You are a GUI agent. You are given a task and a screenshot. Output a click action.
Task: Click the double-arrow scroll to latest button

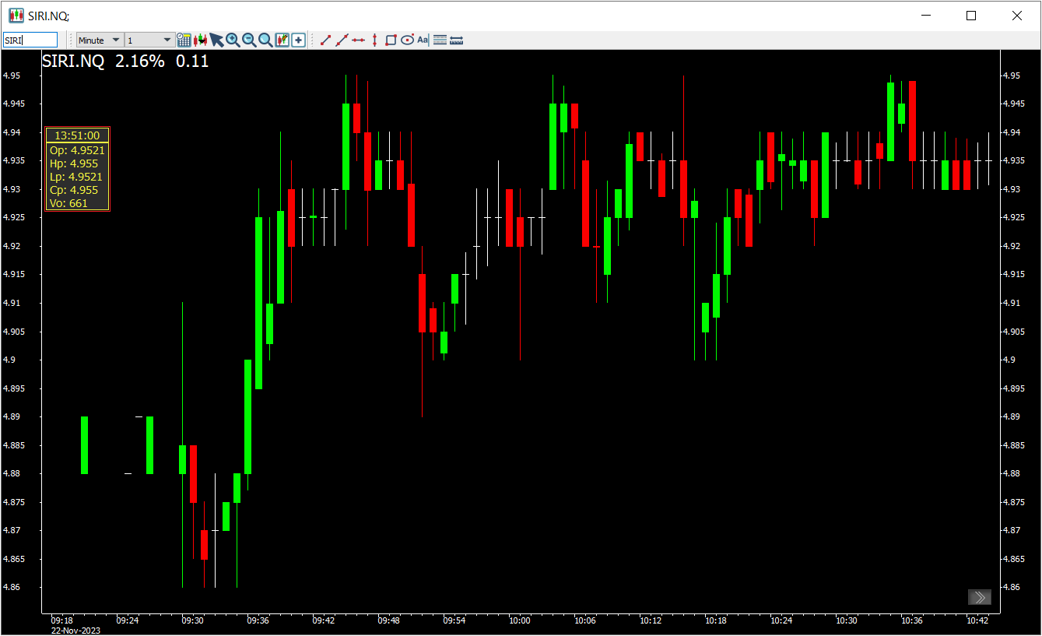click(x=980, y=597)
